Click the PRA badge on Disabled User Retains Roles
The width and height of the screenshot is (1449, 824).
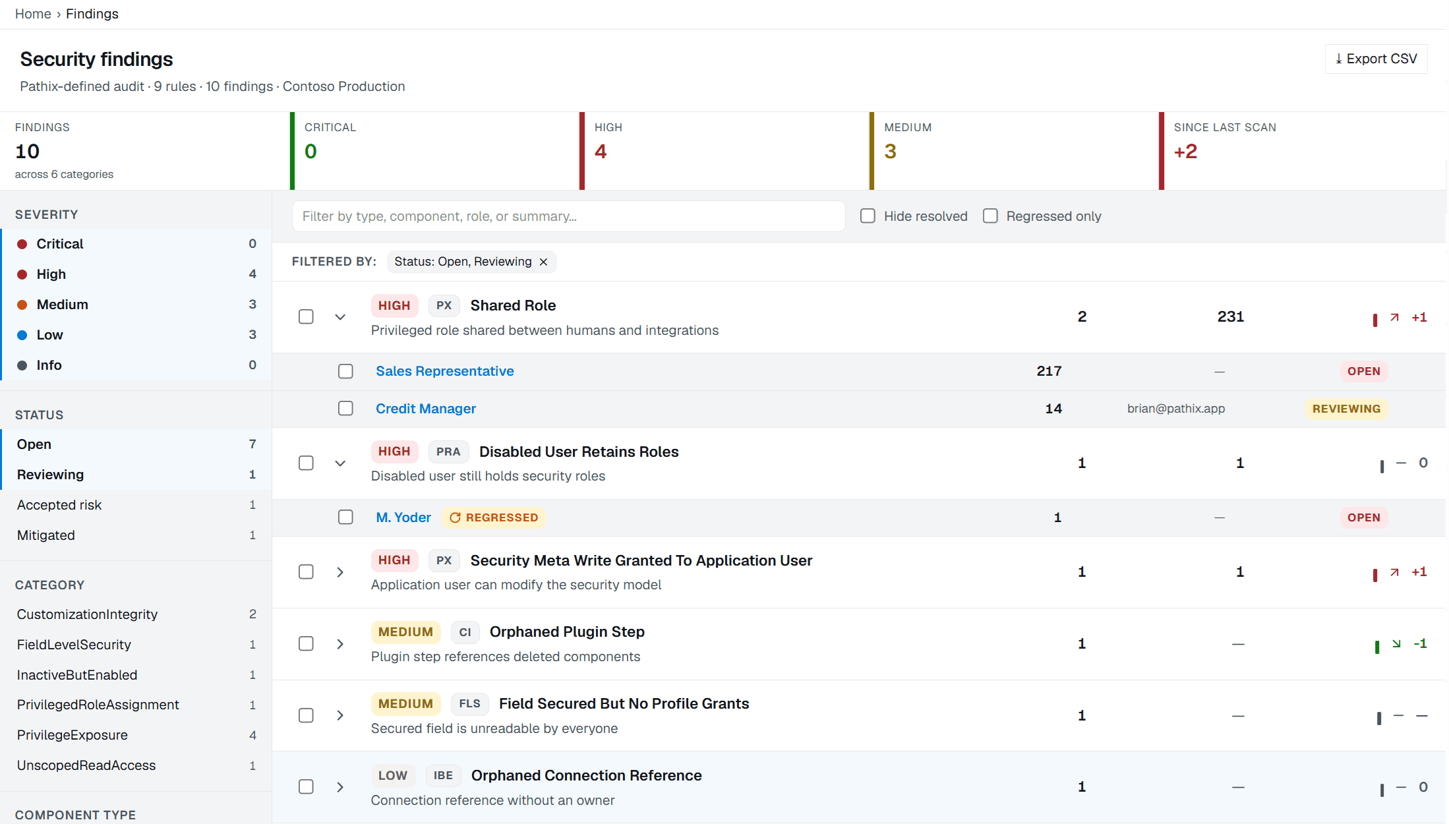point(448,452)
